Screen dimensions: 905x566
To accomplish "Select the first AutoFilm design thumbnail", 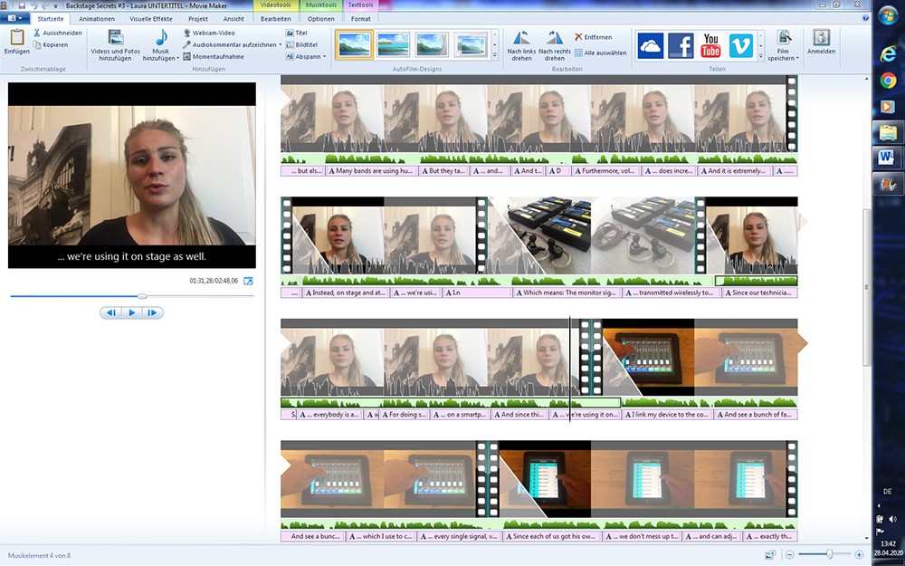I will click(354, 43).
